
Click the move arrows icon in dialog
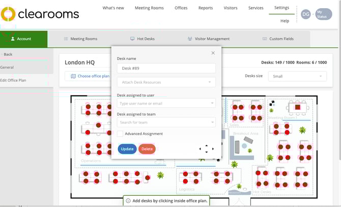tap(206, 149)
